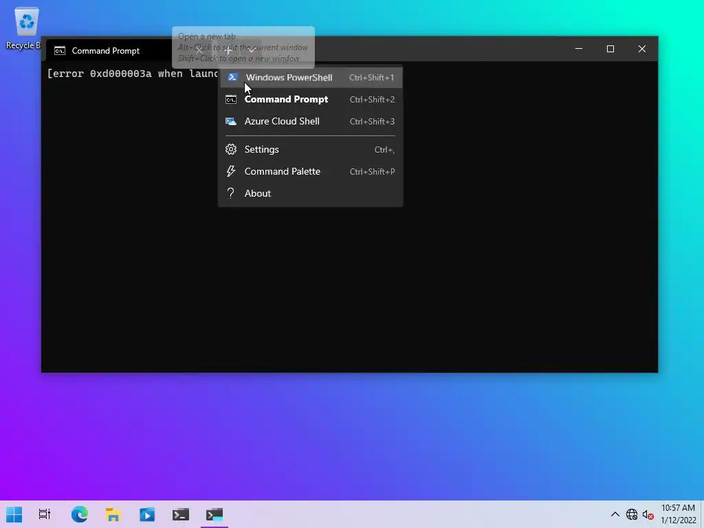Click the Command Prompt tab icon

pos(60,51)
